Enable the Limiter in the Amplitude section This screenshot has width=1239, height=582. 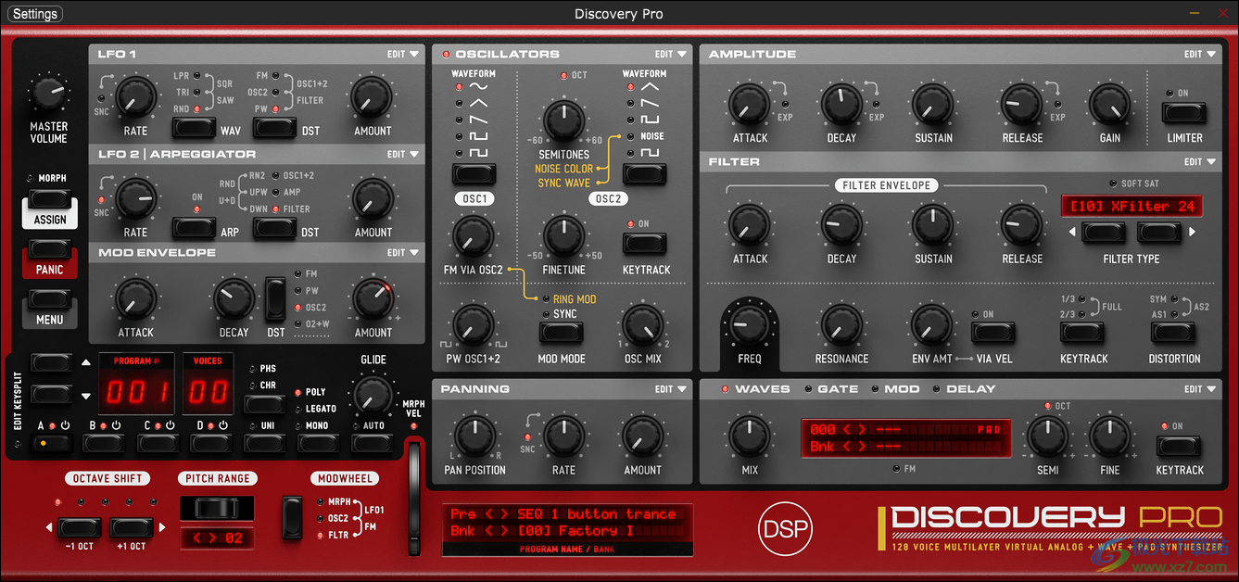click(x=1183, y=113)
